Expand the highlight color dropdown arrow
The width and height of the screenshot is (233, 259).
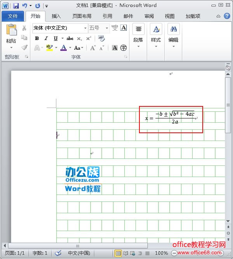click(56, 48)
